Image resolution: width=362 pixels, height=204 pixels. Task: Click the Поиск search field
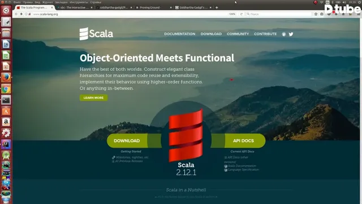278,14
